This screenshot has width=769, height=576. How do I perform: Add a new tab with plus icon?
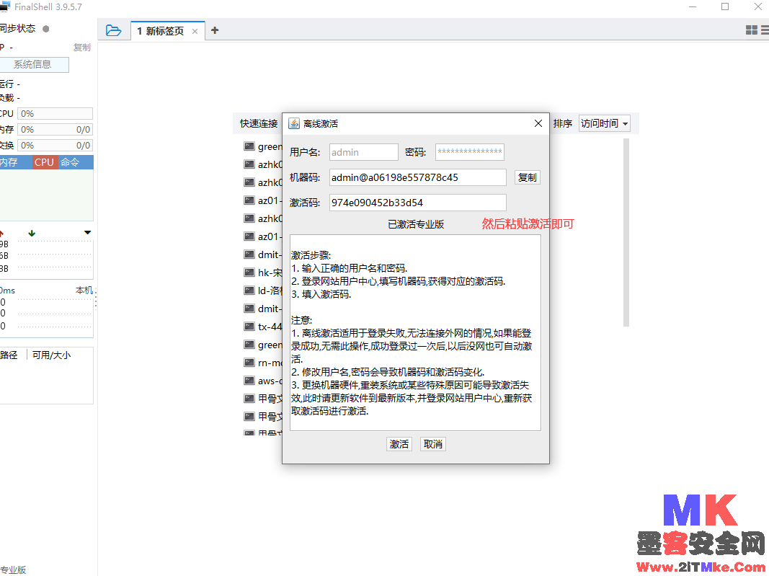215,30
